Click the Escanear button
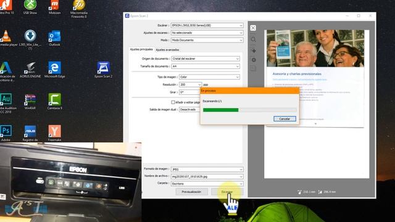This screenshot has width=395, height=222. coord(227,192)
